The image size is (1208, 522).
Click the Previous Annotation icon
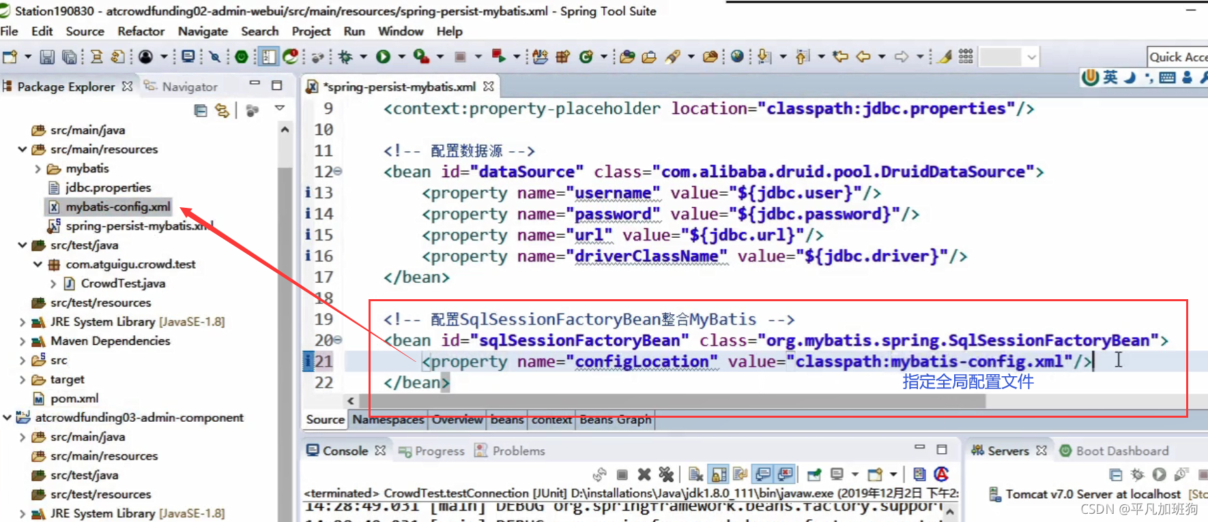[x=803, y=57]
